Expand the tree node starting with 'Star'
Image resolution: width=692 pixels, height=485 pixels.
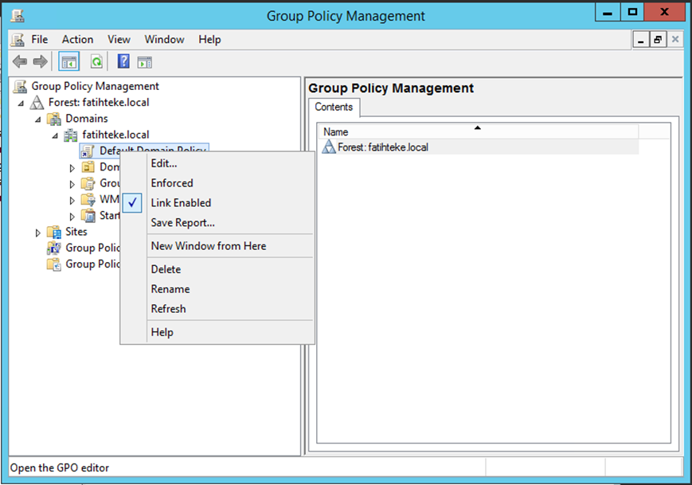[x=72, y=217]
